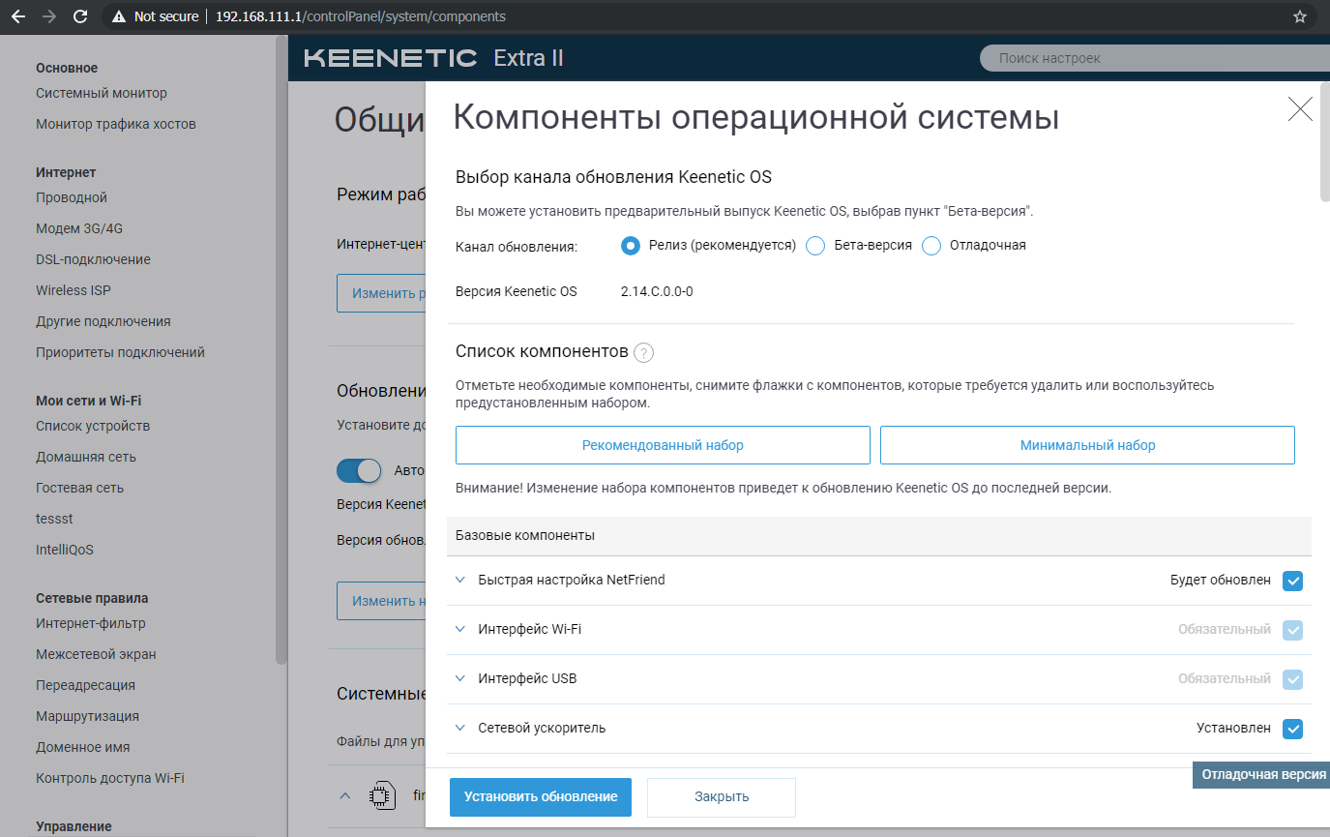This screenshot has width=1330, height=837.
Task: Toggle the auto-update switch in background page
Action: click(x=359, y=470)
